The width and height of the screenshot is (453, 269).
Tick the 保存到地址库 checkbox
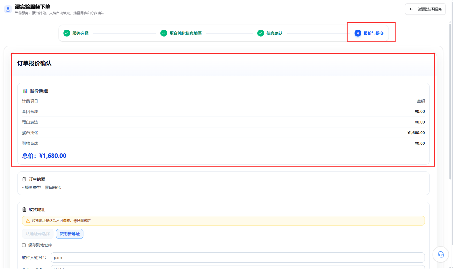(x=24, y=245)
